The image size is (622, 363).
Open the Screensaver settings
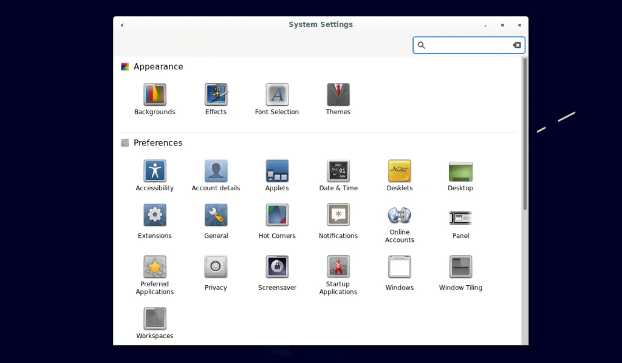pyautogui.click(x=277, y=267)
